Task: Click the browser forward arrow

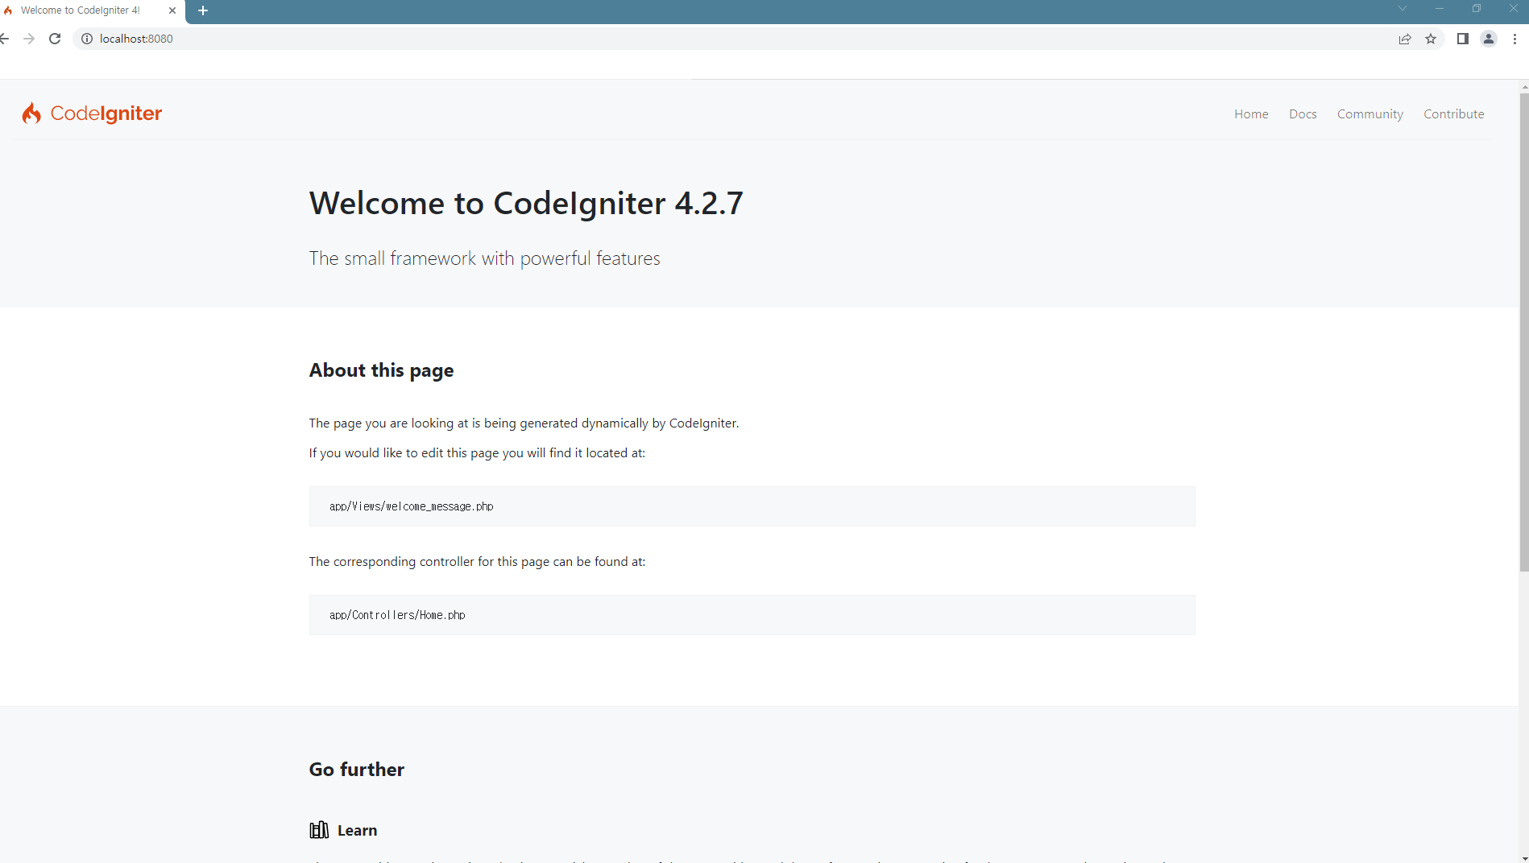Action: pos(29,39)
